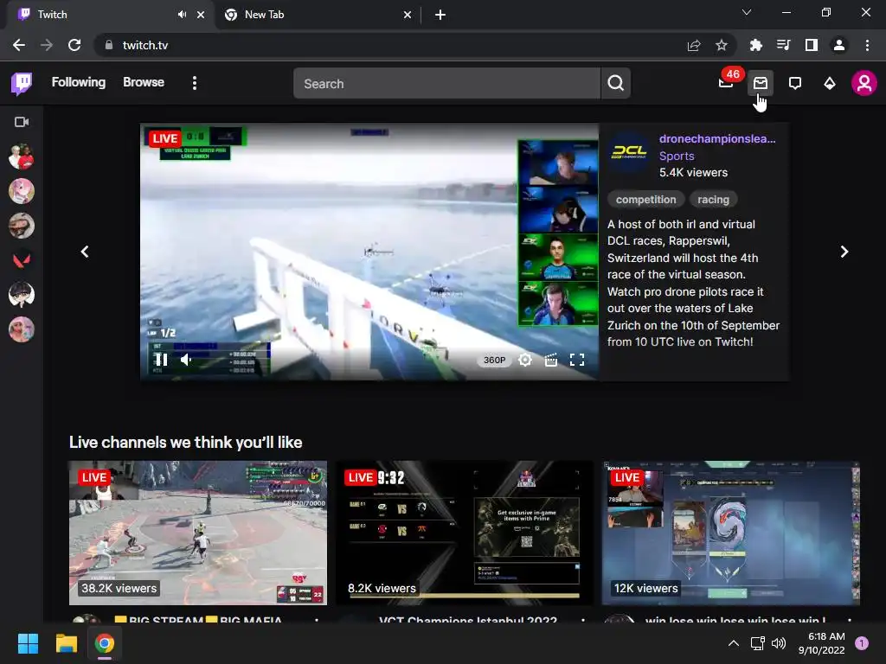Open Chrome three-dot menu
The width and height of the screenshot is (886, 664).
pyautogui.click(x=867, y=45)
